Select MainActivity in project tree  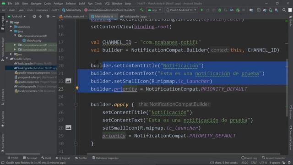tap(32, 40)
